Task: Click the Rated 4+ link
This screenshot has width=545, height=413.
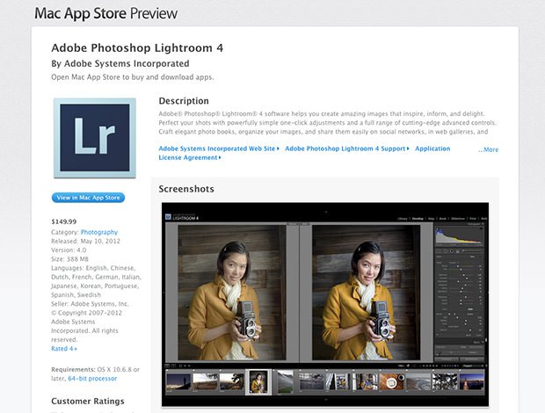Action: coord(64,349)
